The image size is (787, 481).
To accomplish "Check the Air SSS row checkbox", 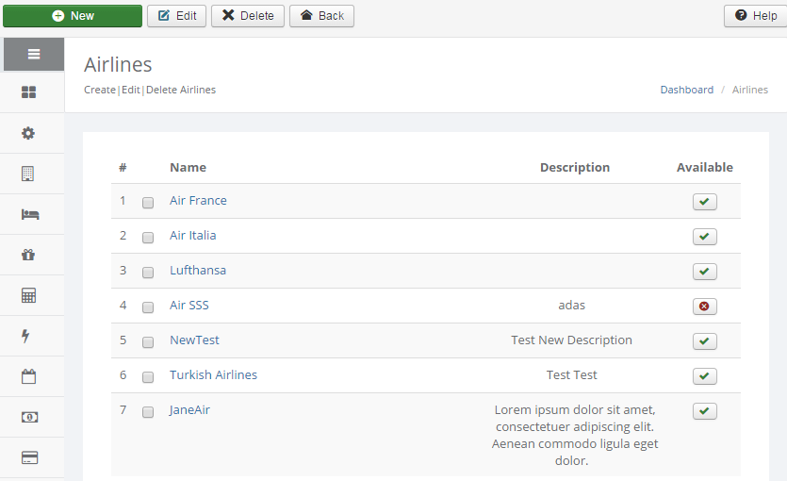I will (x=148, y=307).
